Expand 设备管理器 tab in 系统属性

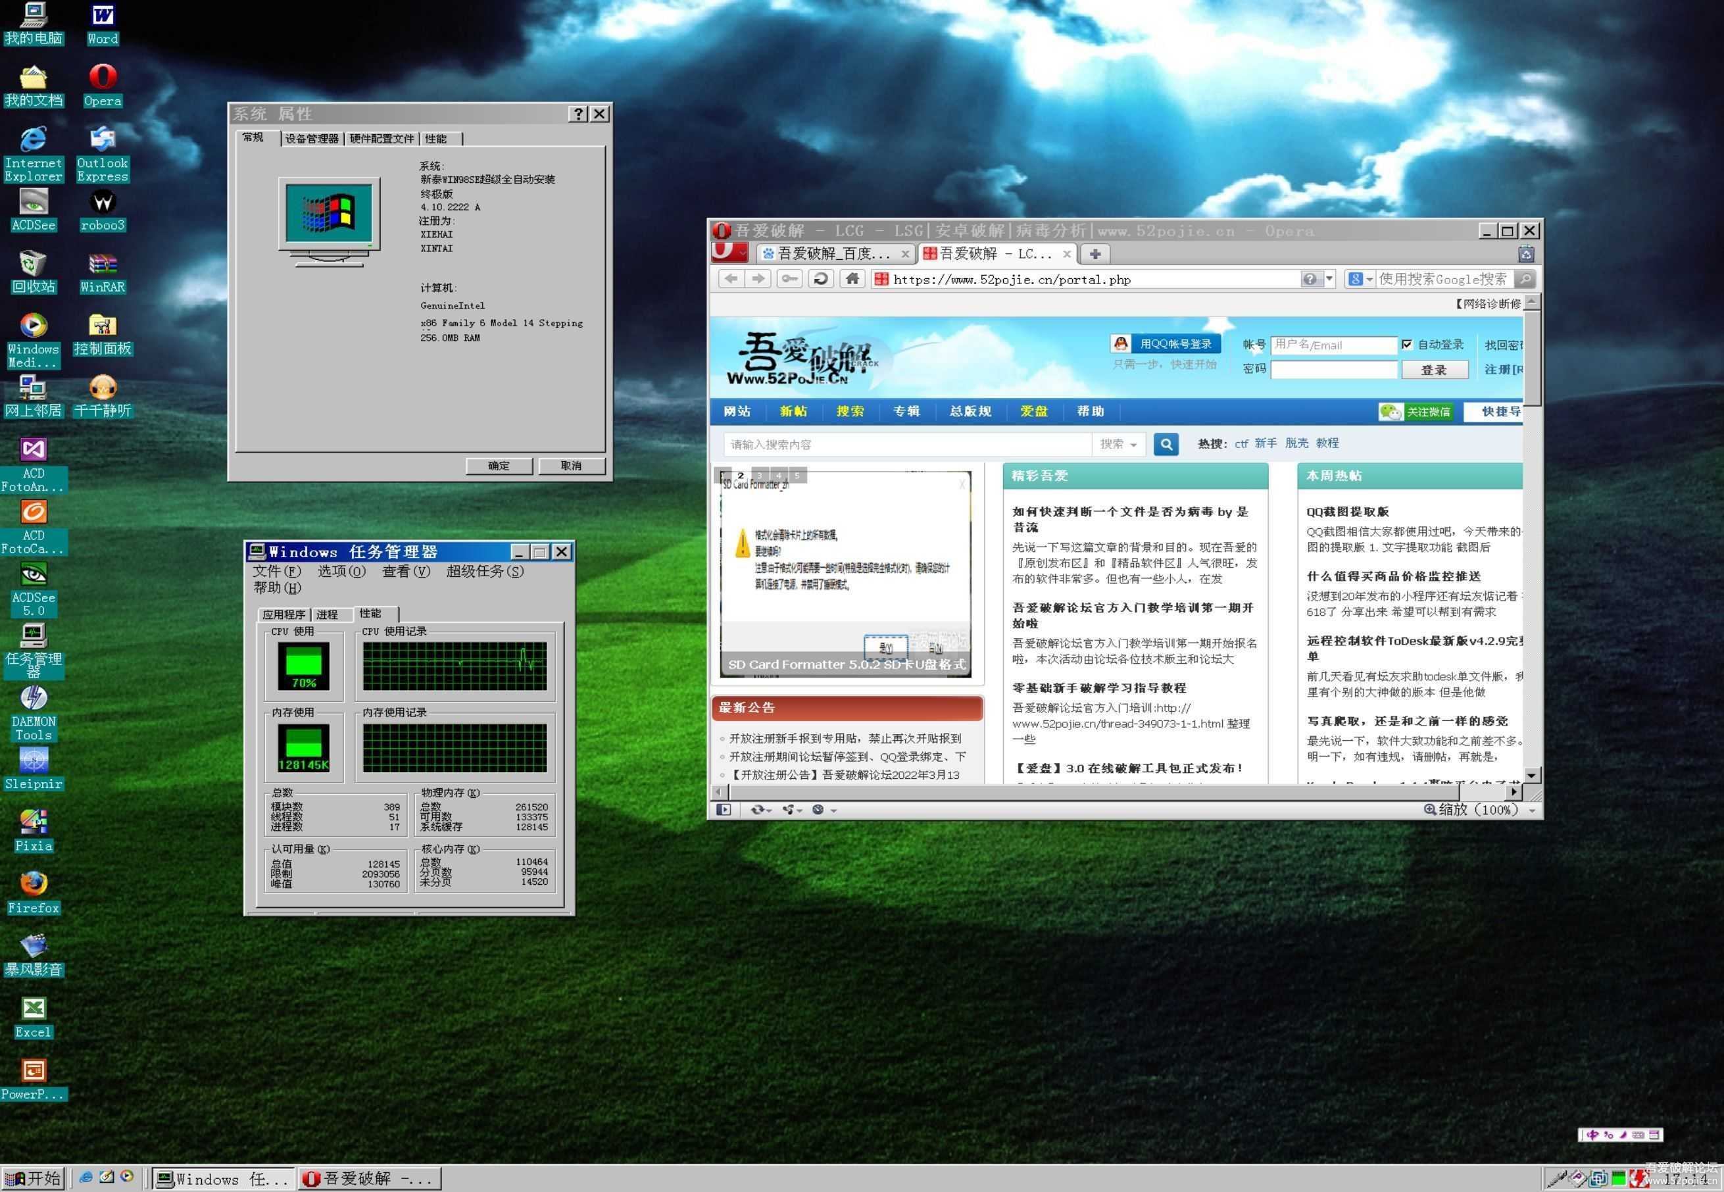320,140
